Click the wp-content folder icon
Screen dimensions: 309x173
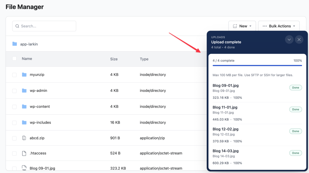tap(24, 107)
